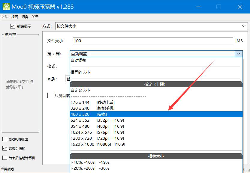Click the 文件大小 input field with 100
Image resolution: width=250 pixels, height=173 pixels.
click(x=153, y=41)
